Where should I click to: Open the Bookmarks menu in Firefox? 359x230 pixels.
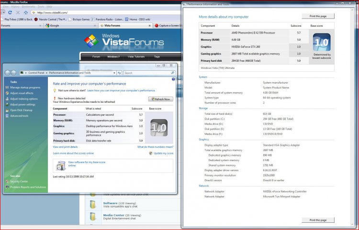[29, 7]
